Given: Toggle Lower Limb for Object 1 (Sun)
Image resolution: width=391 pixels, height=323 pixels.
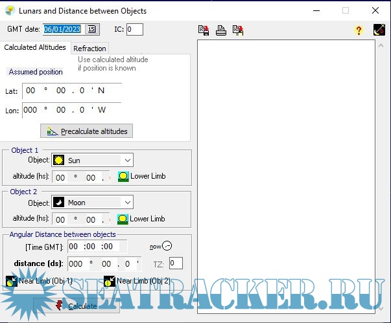Looking at the screenshot, I should click(x=123, y=177).
